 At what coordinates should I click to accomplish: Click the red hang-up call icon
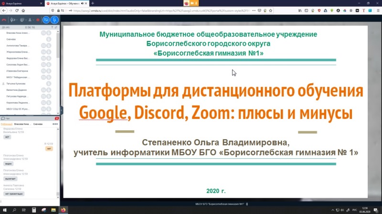(4, 19)
